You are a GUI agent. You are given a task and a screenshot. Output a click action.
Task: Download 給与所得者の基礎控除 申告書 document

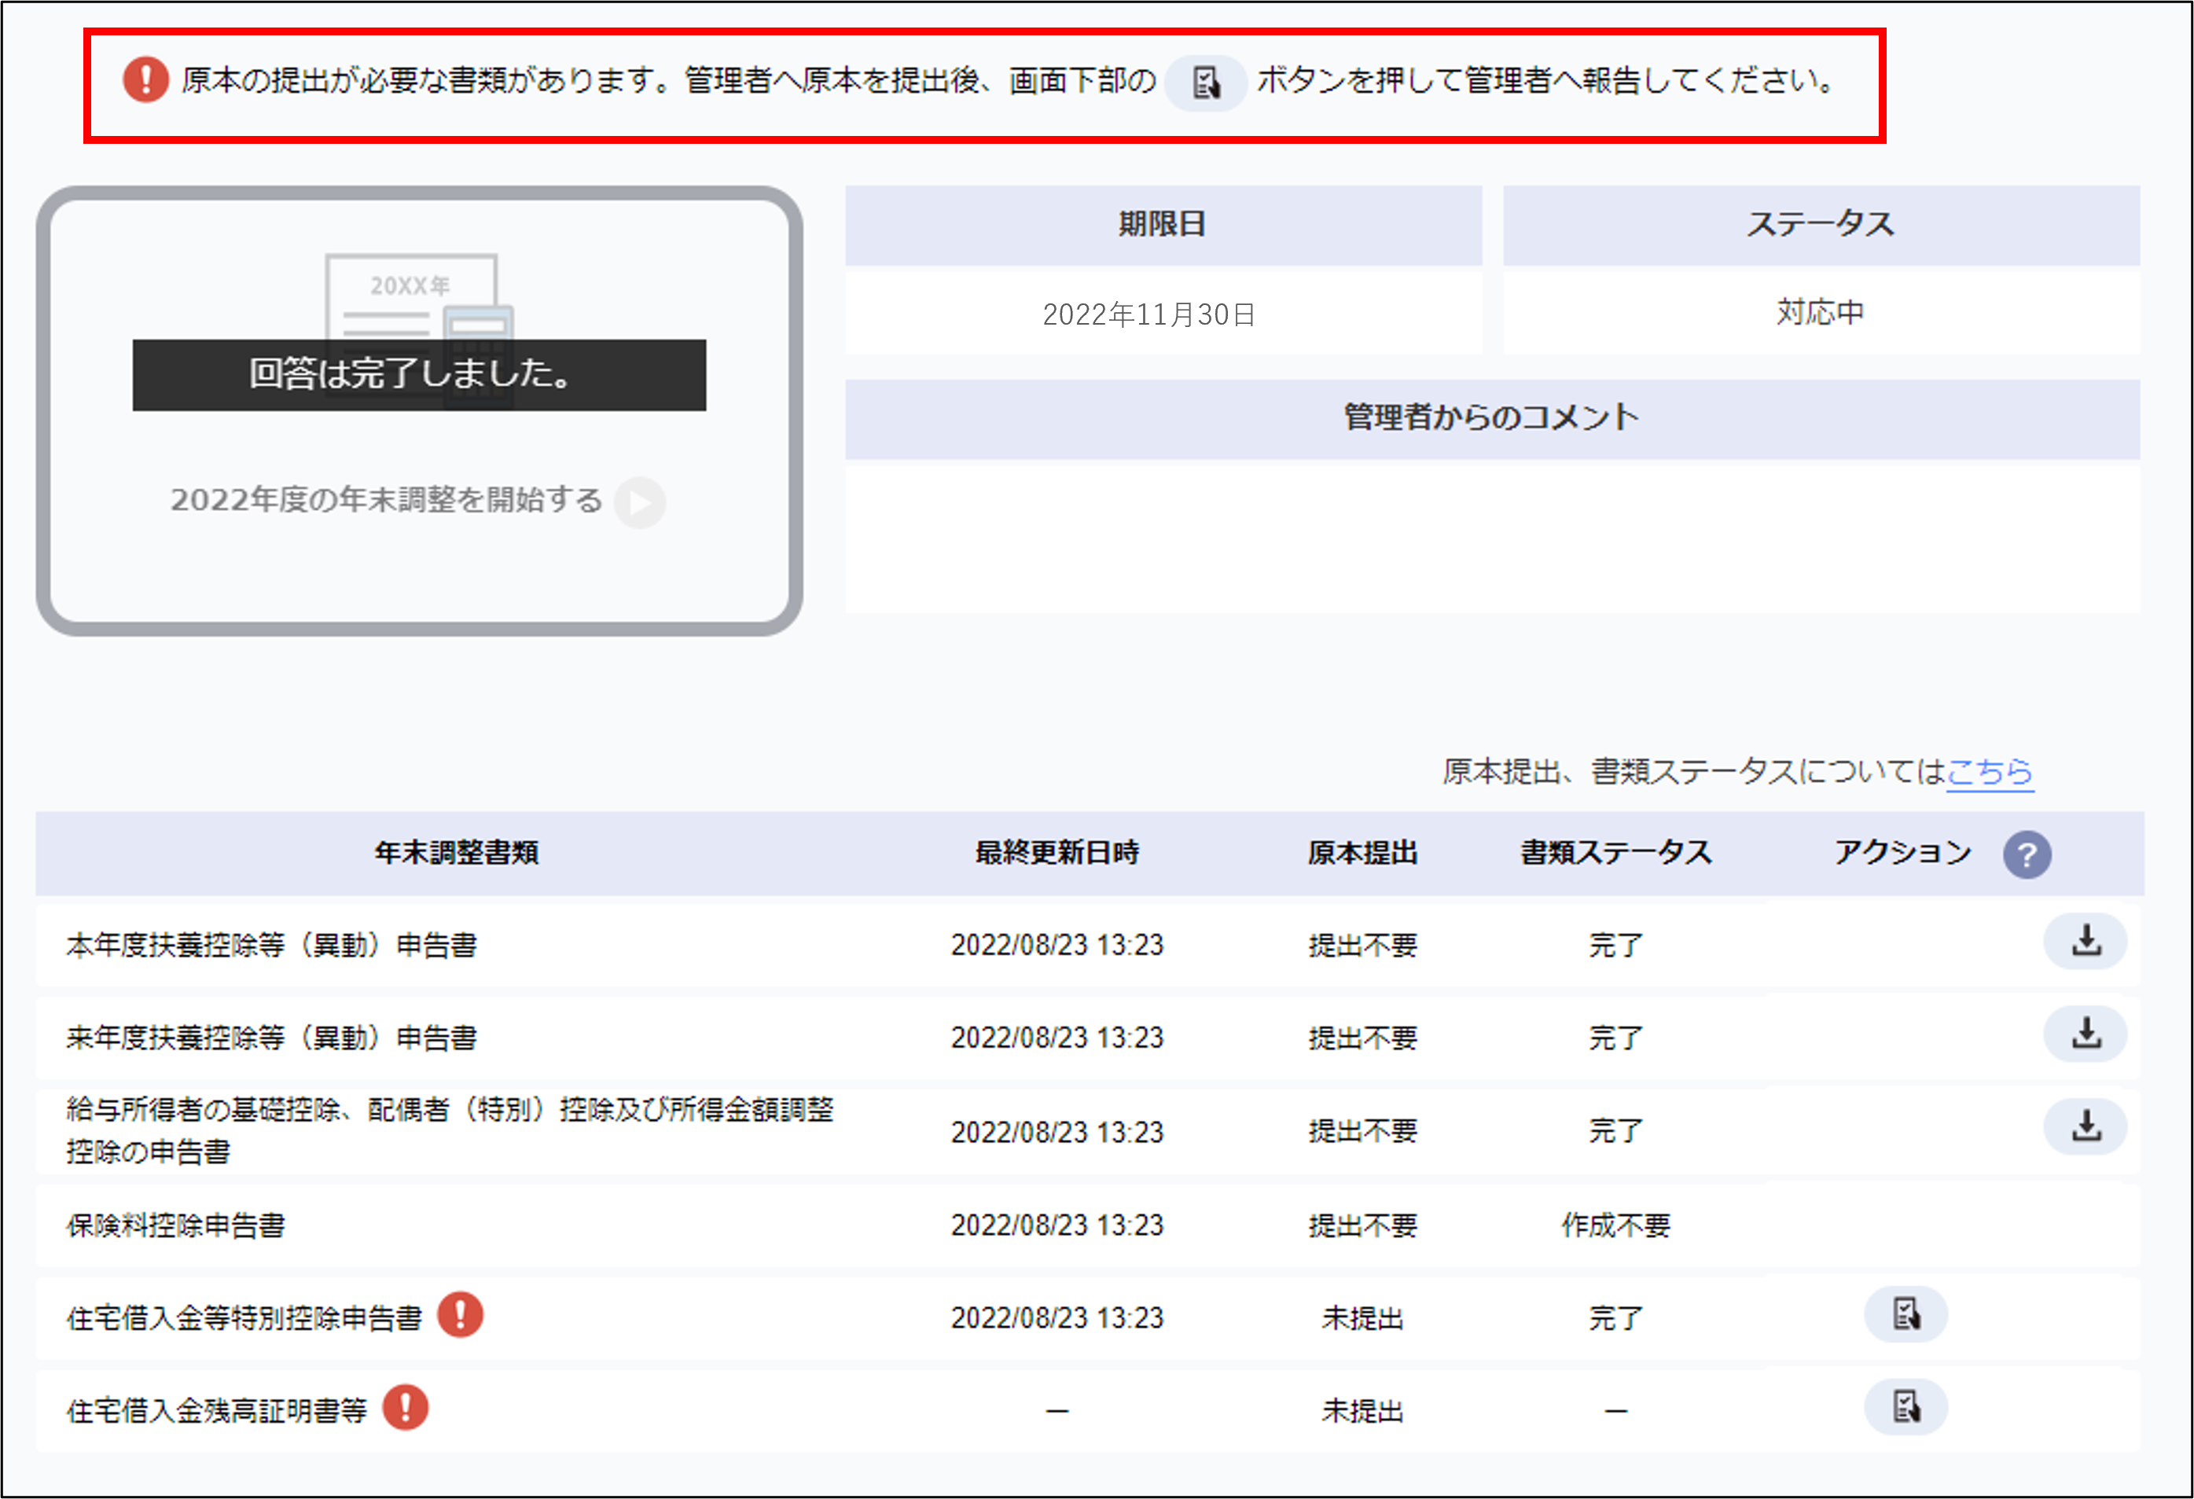coord(2085,1127)
